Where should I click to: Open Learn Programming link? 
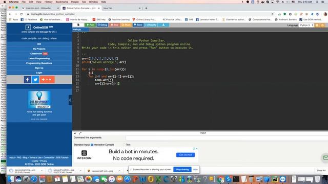coord(39,58)
